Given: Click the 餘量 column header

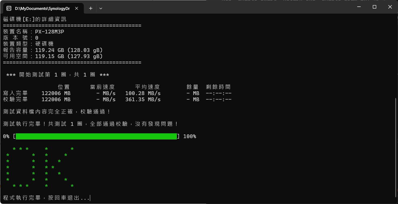Looking at the screenshot, I should [193, 87].
